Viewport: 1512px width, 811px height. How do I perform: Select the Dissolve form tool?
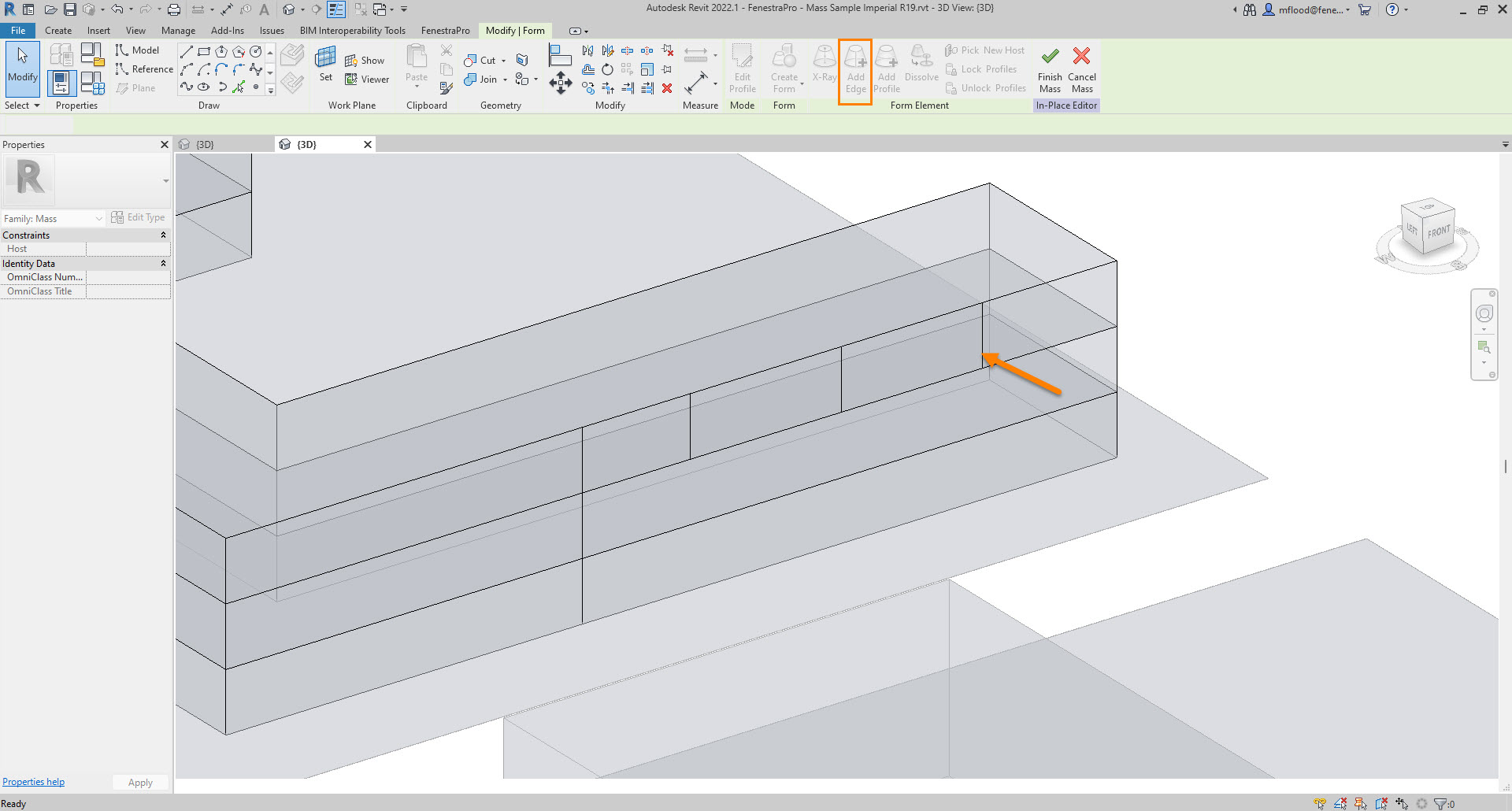point(921,69)
